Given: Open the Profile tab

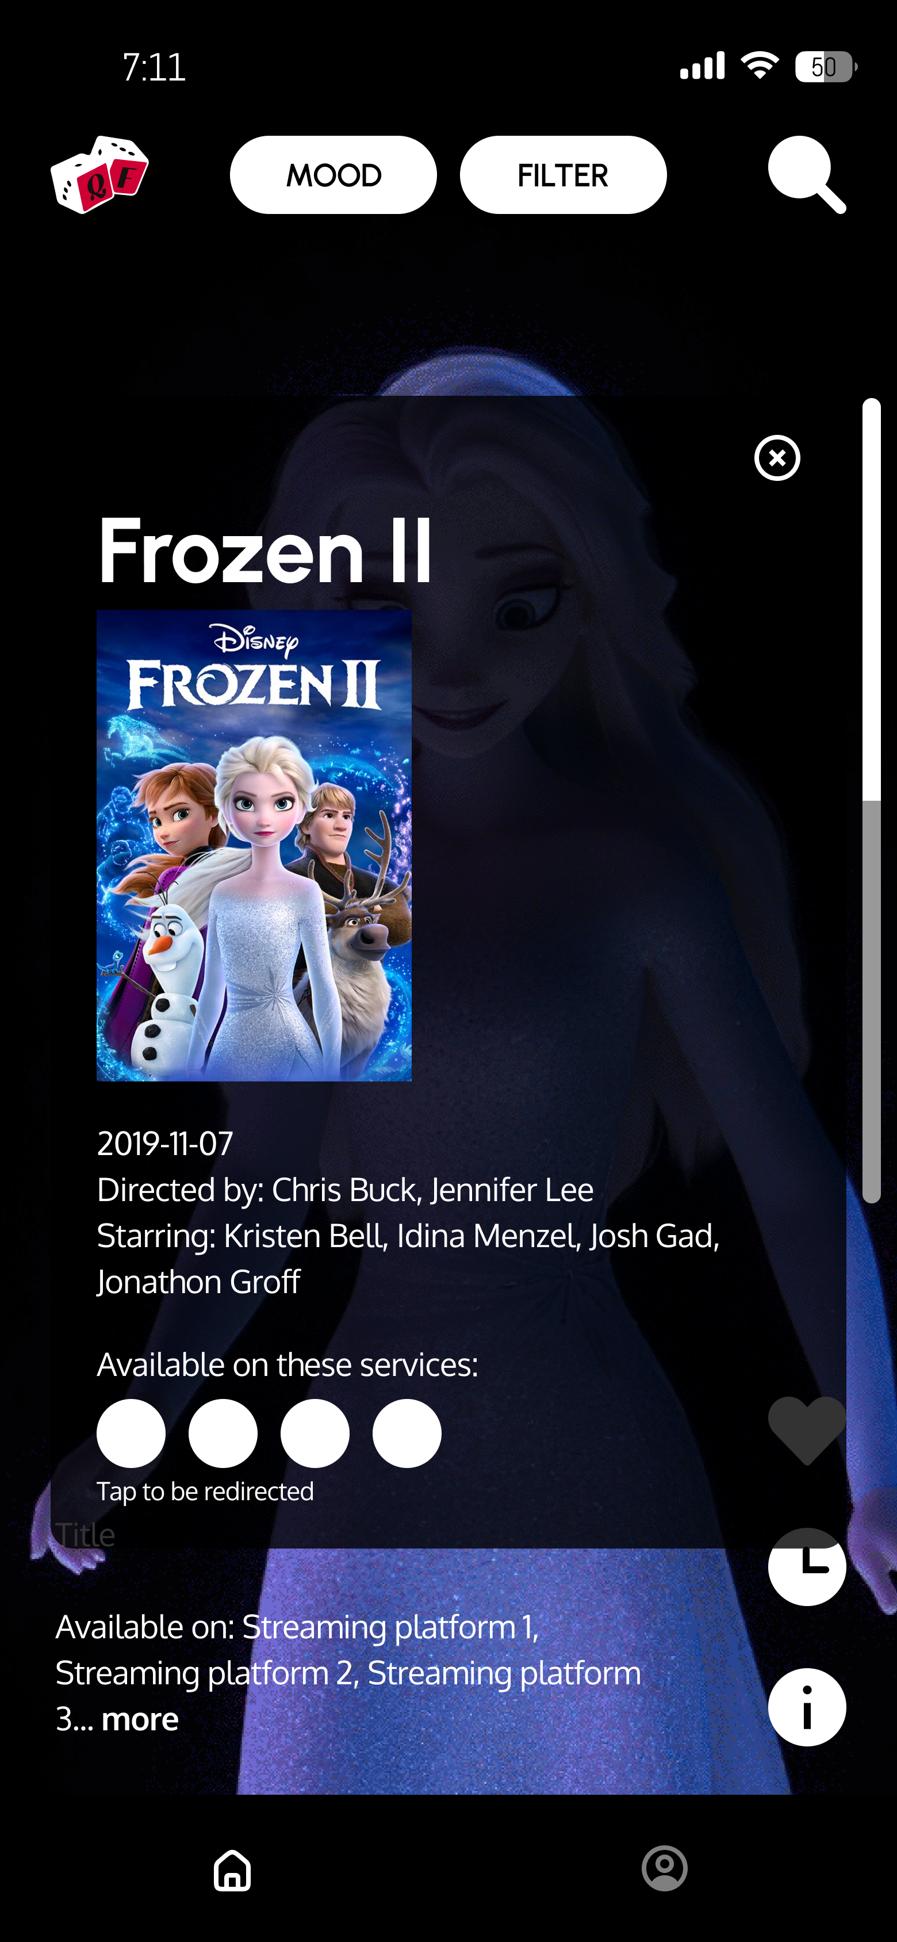Looking at the screenshot, I should click(664, 1868).
